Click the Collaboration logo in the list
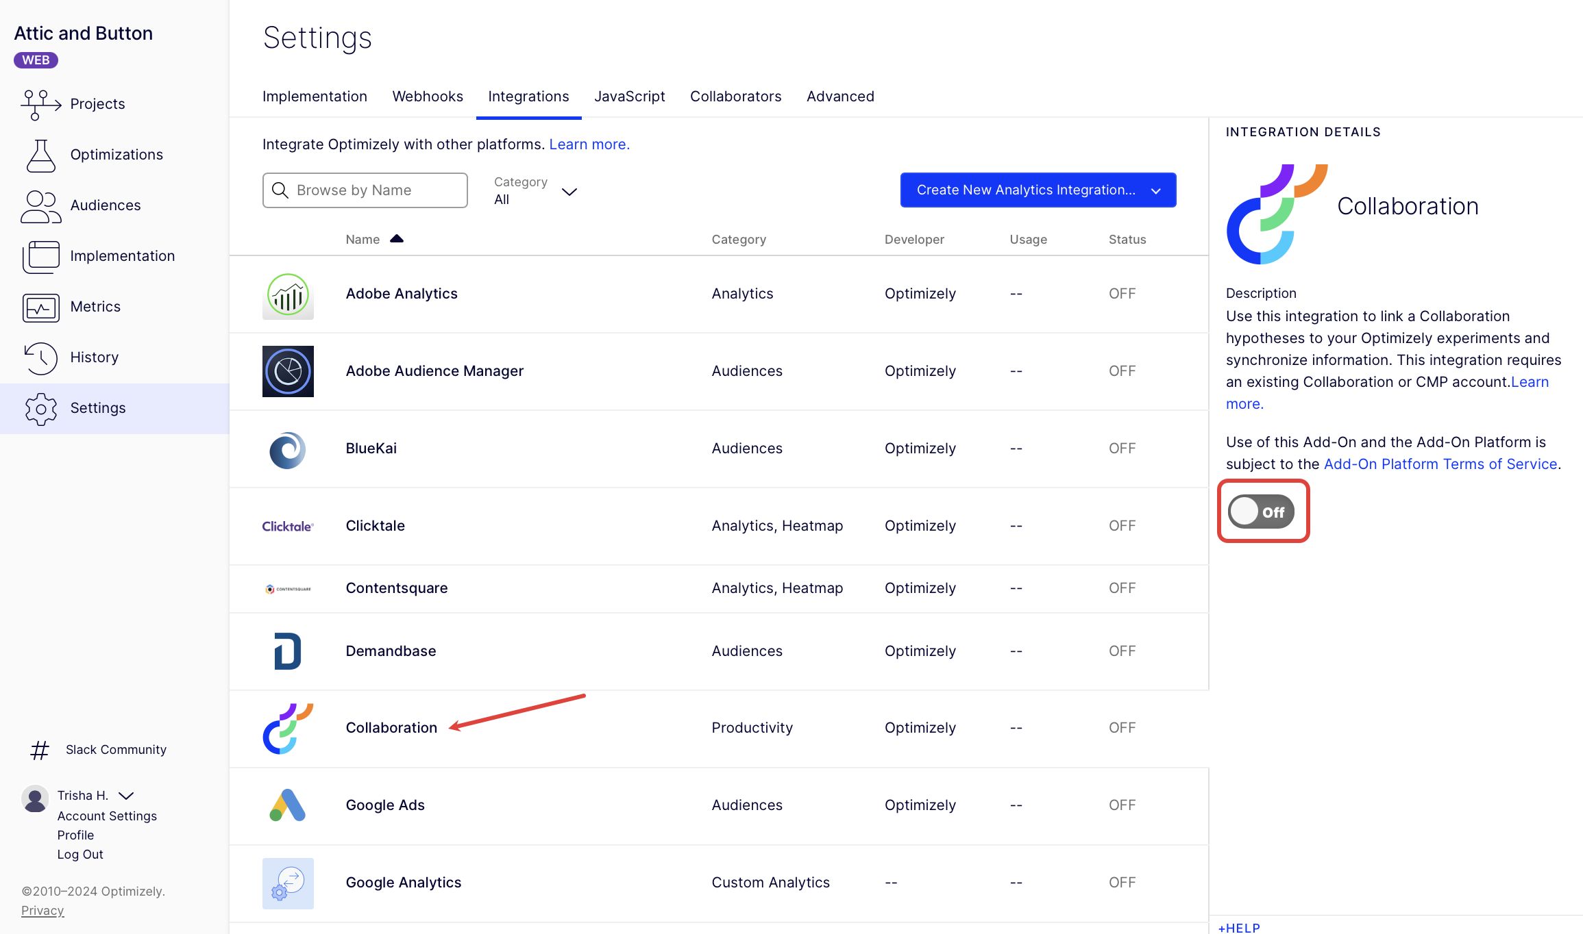The width and height of the screenshot is (1583, 934). click(288, 729)
